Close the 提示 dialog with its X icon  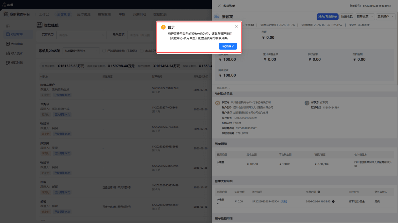tap(236, 27)
